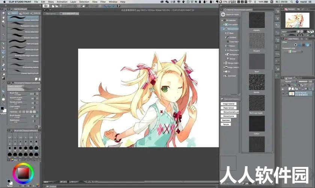The width and height of the screenshot is (315, 188).
Task: Select the Operation tool in tool palette
Action: point(3,22)
